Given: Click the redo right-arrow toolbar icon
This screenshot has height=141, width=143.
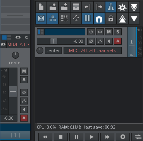Looking at the screenshot, I should (99, 7).
